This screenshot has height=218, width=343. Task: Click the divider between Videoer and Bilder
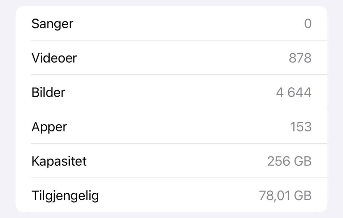tap(179, 75)
